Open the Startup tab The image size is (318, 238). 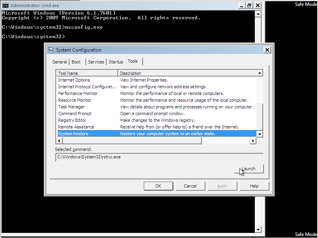pyautogui.click(x=116, y=62)
